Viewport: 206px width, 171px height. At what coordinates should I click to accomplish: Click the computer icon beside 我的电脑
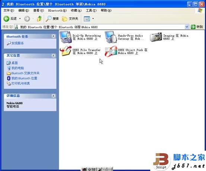coord(9,68)
